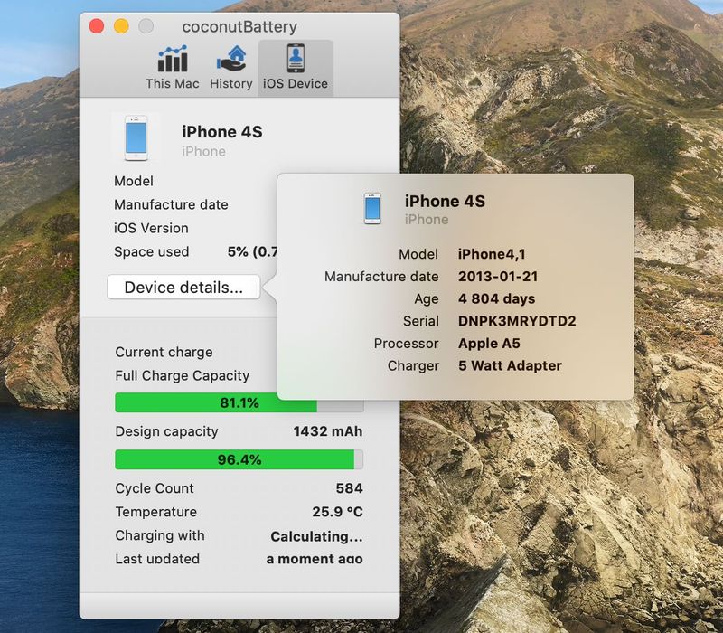Click the cycle count value 584

pos(349,488)
